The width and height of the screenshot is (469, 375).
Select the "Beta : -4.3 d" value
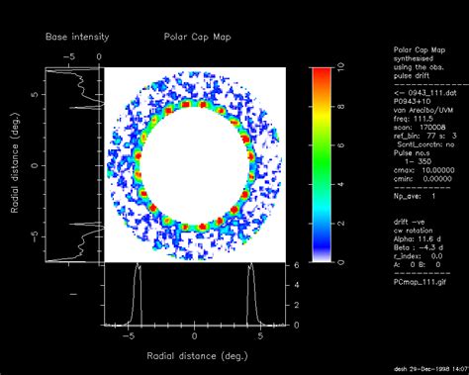coord(419,247)
